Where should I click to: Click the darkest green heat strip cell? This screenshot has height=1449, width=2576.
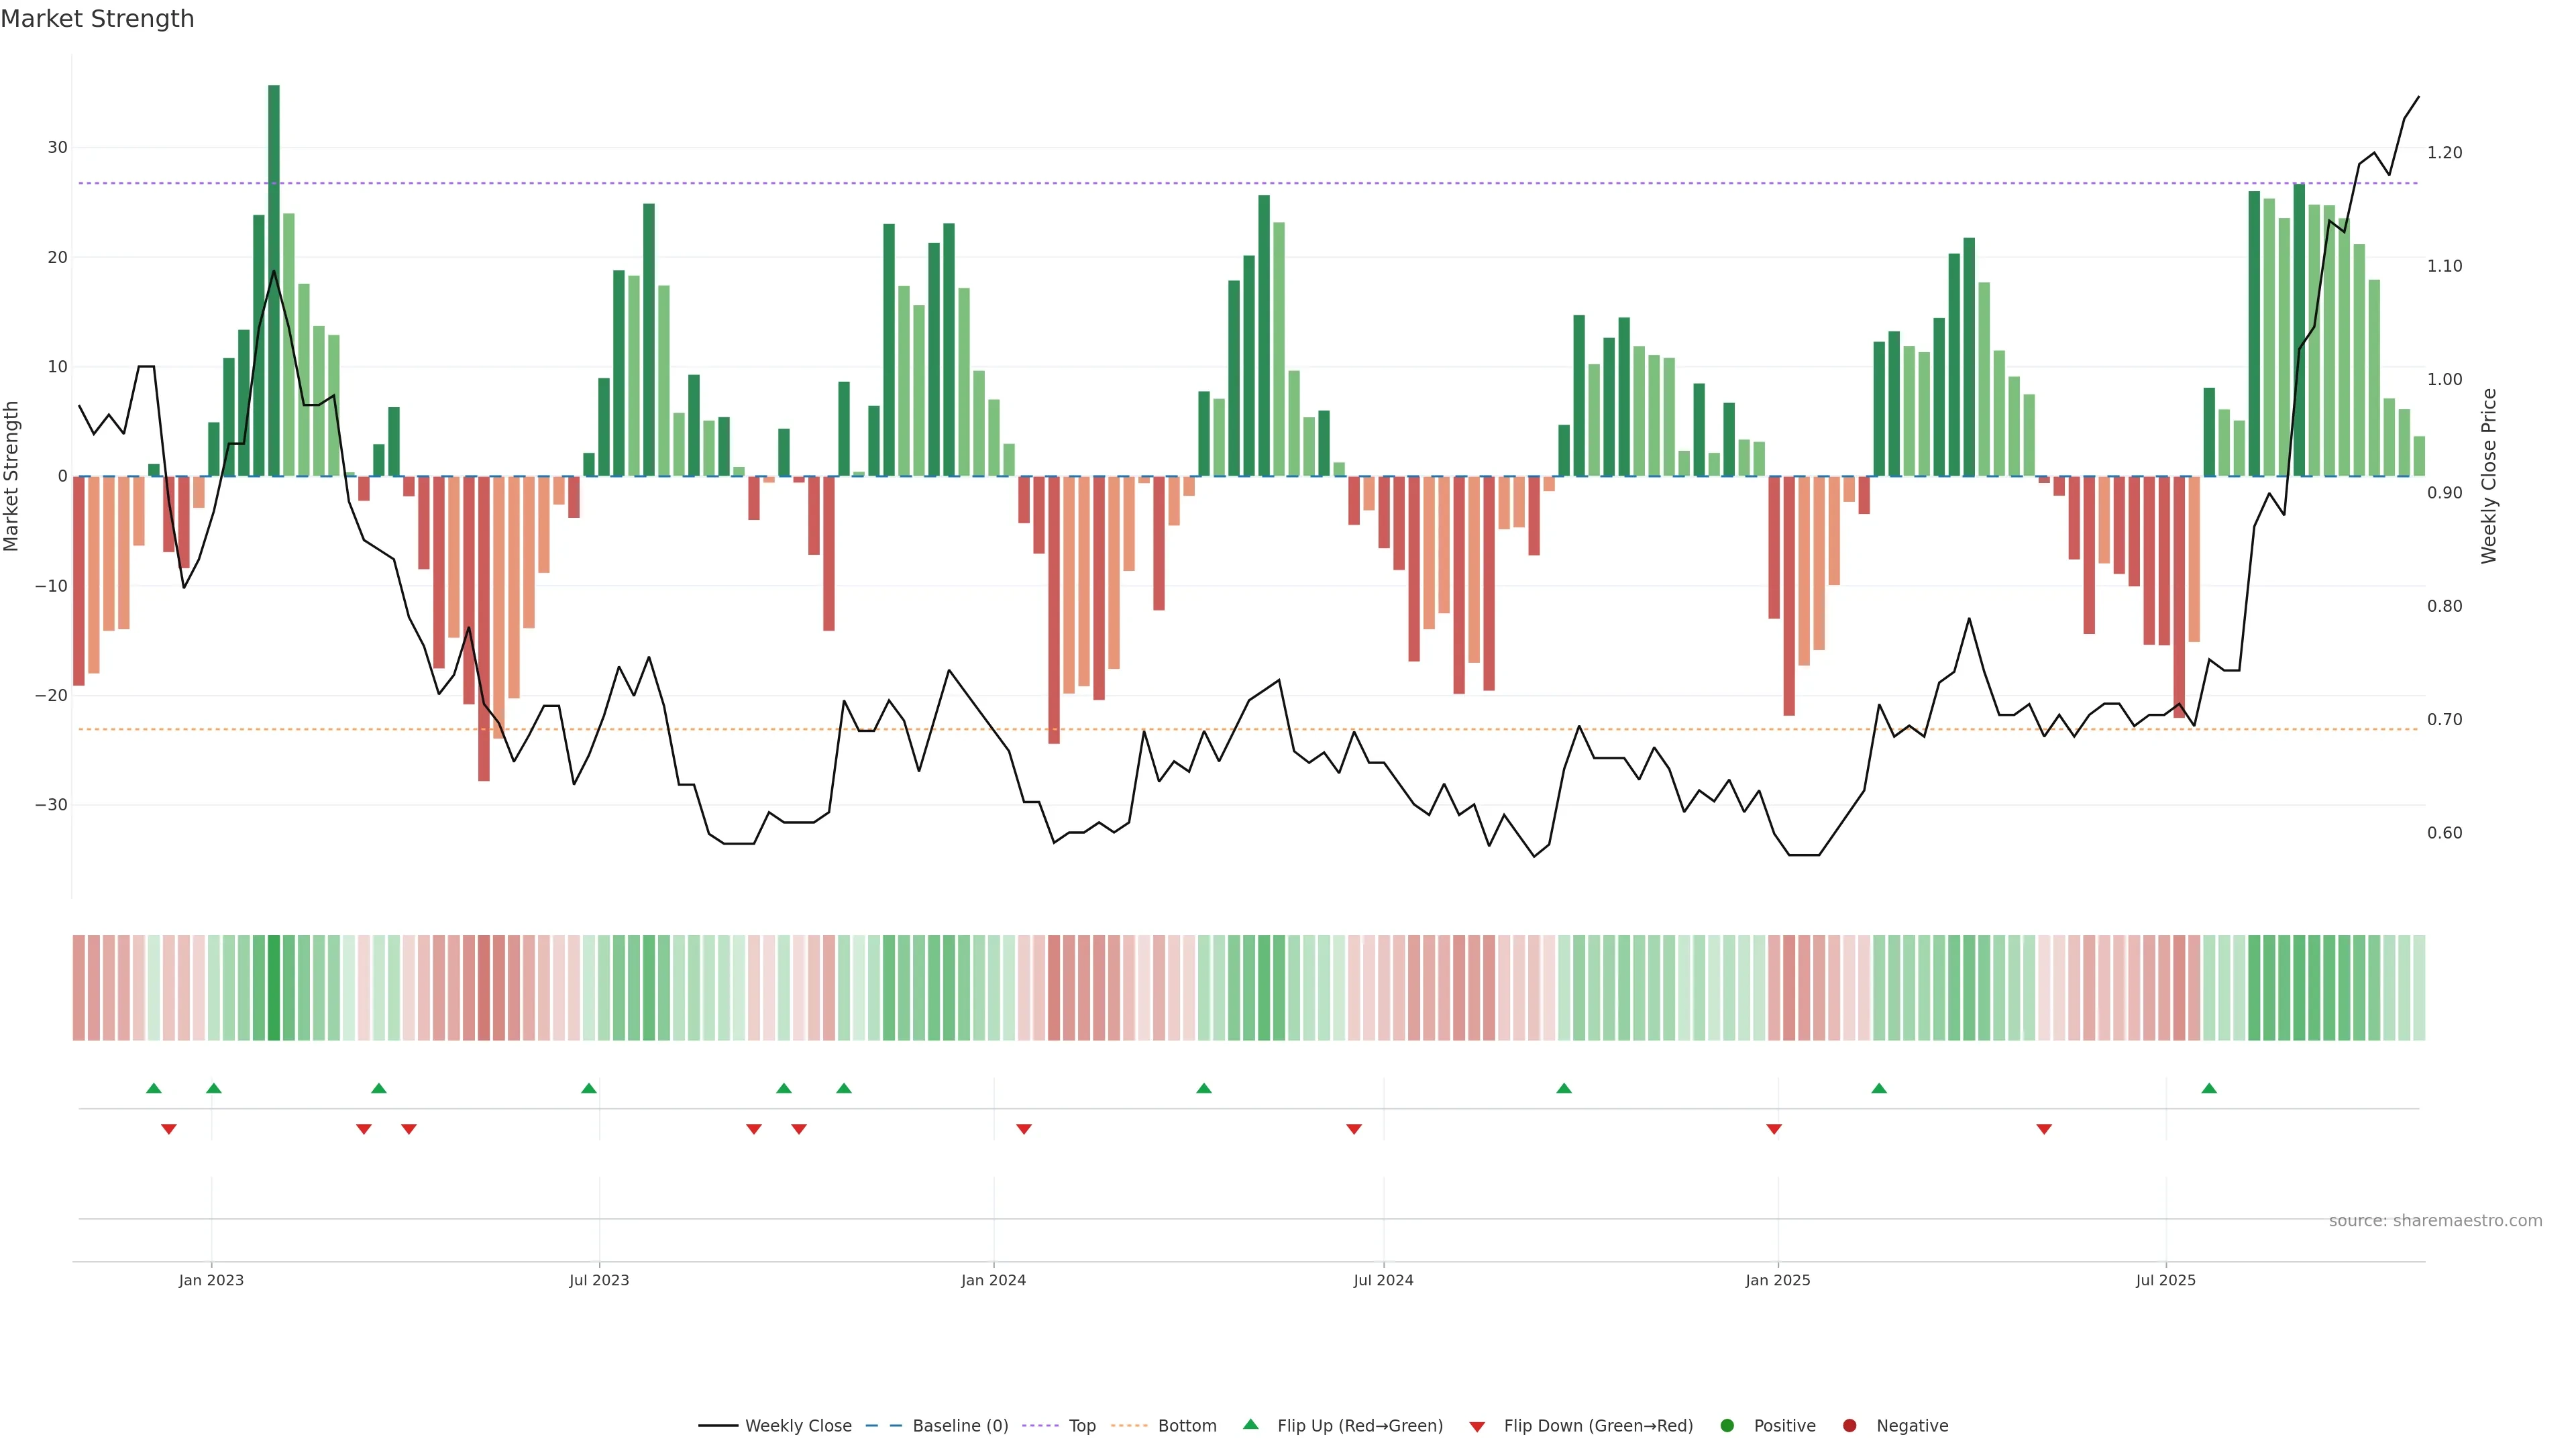274,987
